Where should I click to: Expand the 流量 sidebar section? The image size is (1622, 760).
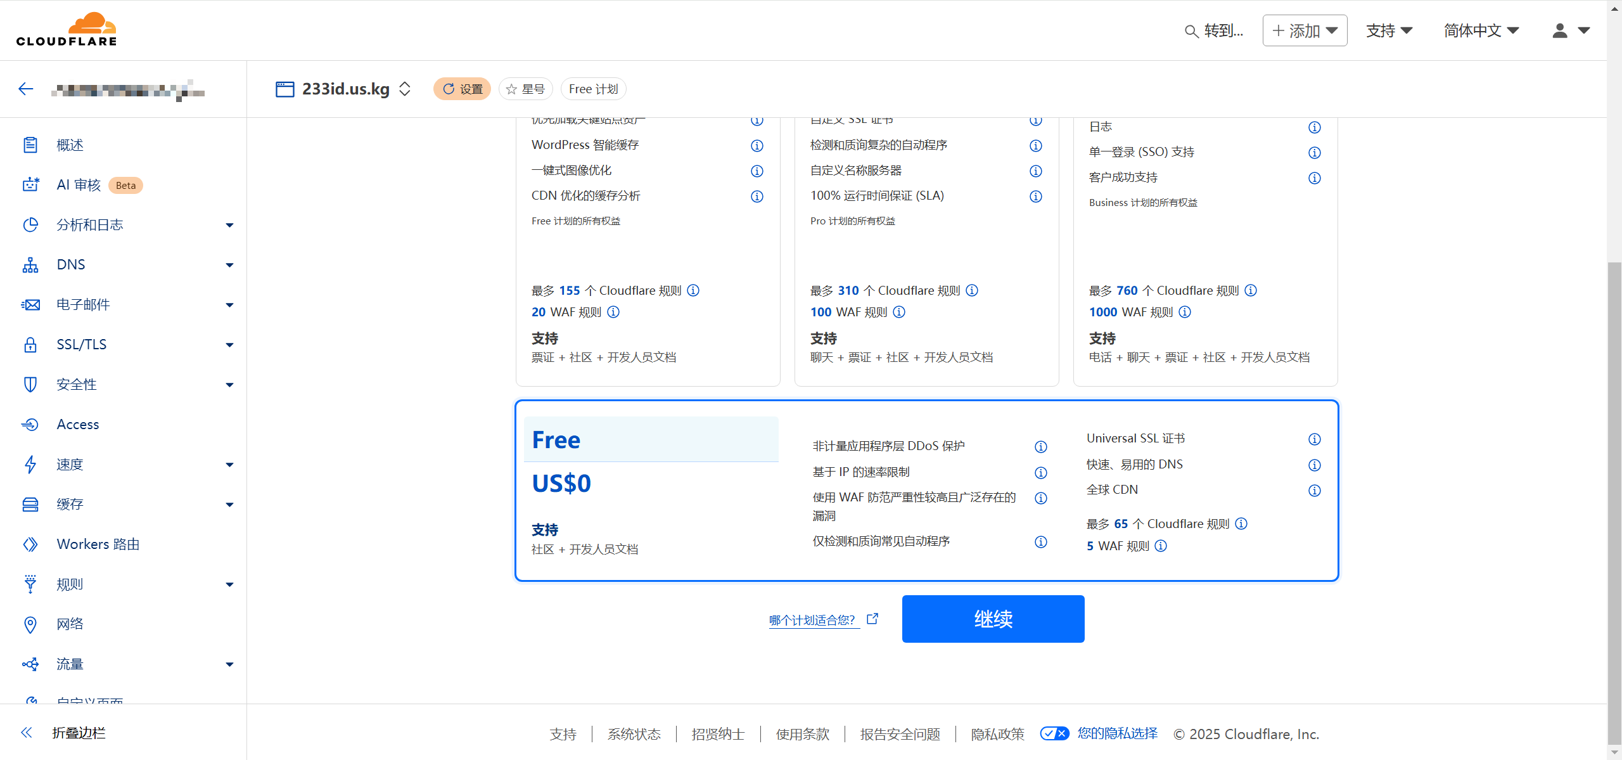(x=230, y=664)
